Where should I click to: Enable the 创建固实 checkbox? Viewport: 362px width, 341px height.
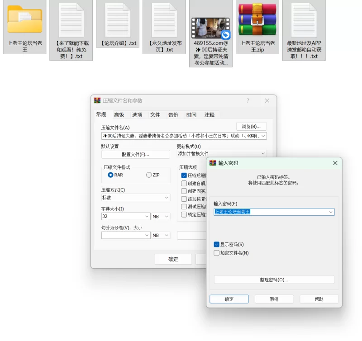pyautogui.click(x=184, y=191)
